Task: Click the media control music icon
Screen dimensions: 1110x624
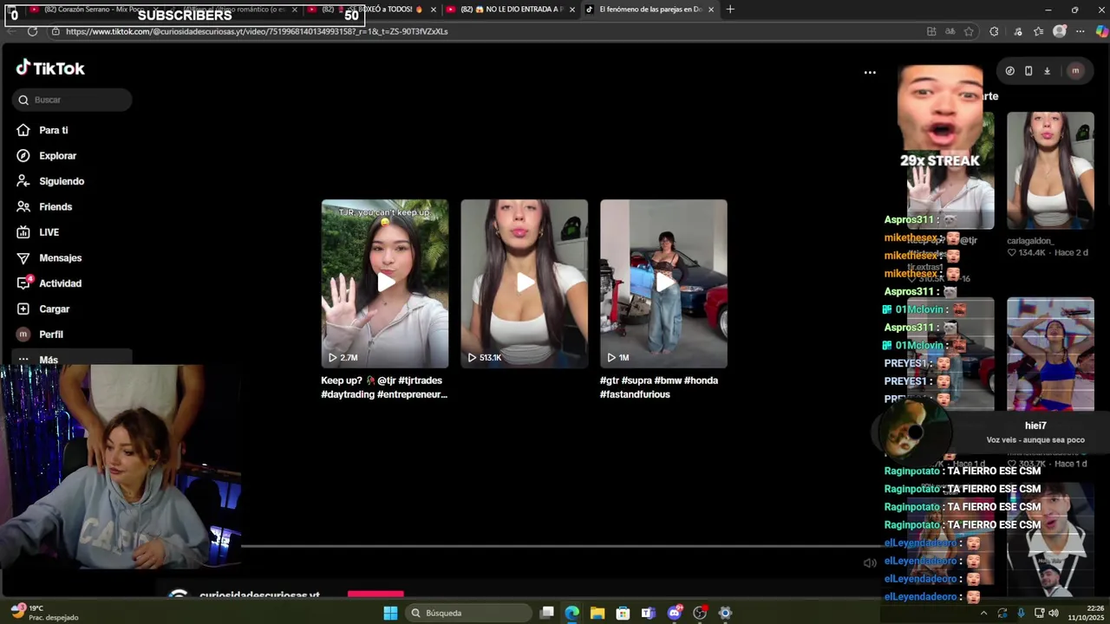Action: click(1016, 31)
